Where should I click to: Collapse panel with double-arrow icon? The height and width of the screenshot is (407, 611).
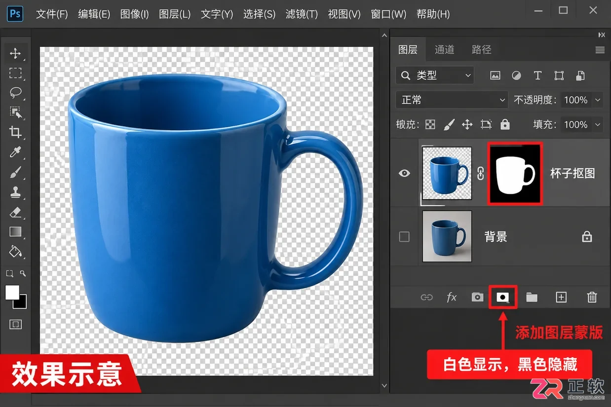tap(602, 35)
